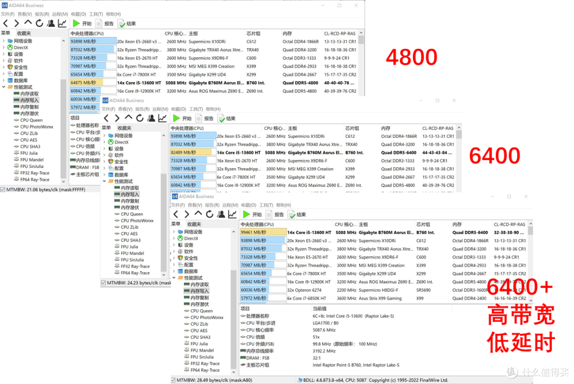Expand 网络设备 in the backmost window tree
The width and height of the screenshot is (574, 384).
tap(4, 41)
